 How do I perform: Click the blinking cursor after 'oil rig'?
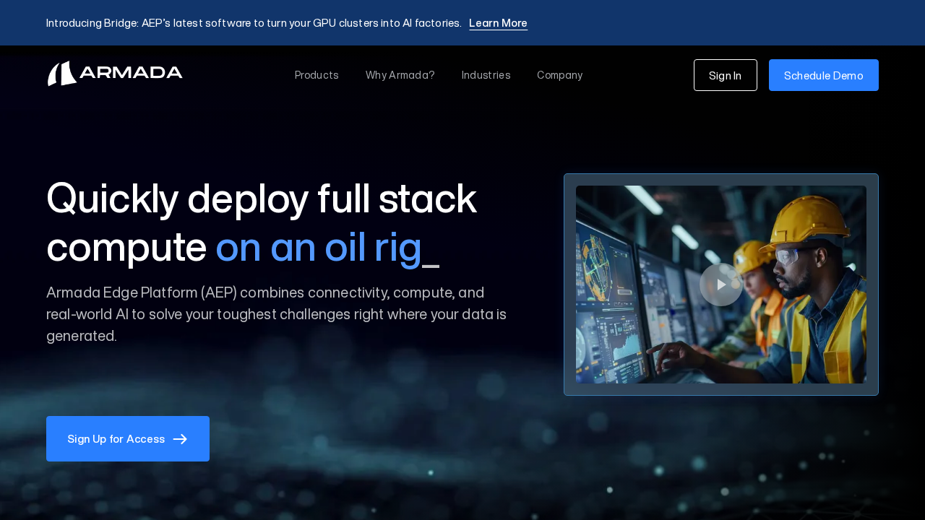coord(431,265)
